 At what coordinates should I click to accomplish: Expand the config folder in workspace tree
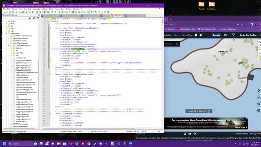point(7,21)
